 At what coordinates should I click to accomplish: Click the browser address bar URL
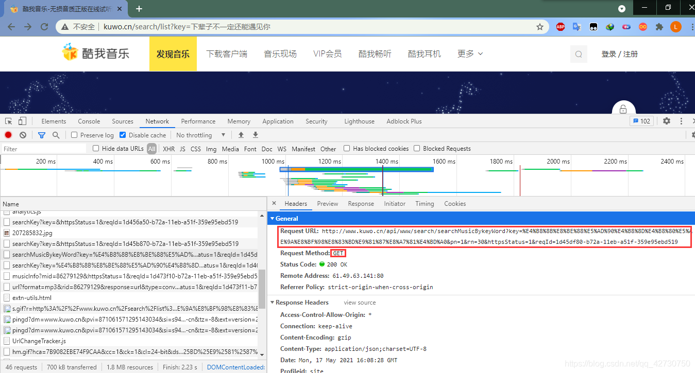tap(187, 27)
